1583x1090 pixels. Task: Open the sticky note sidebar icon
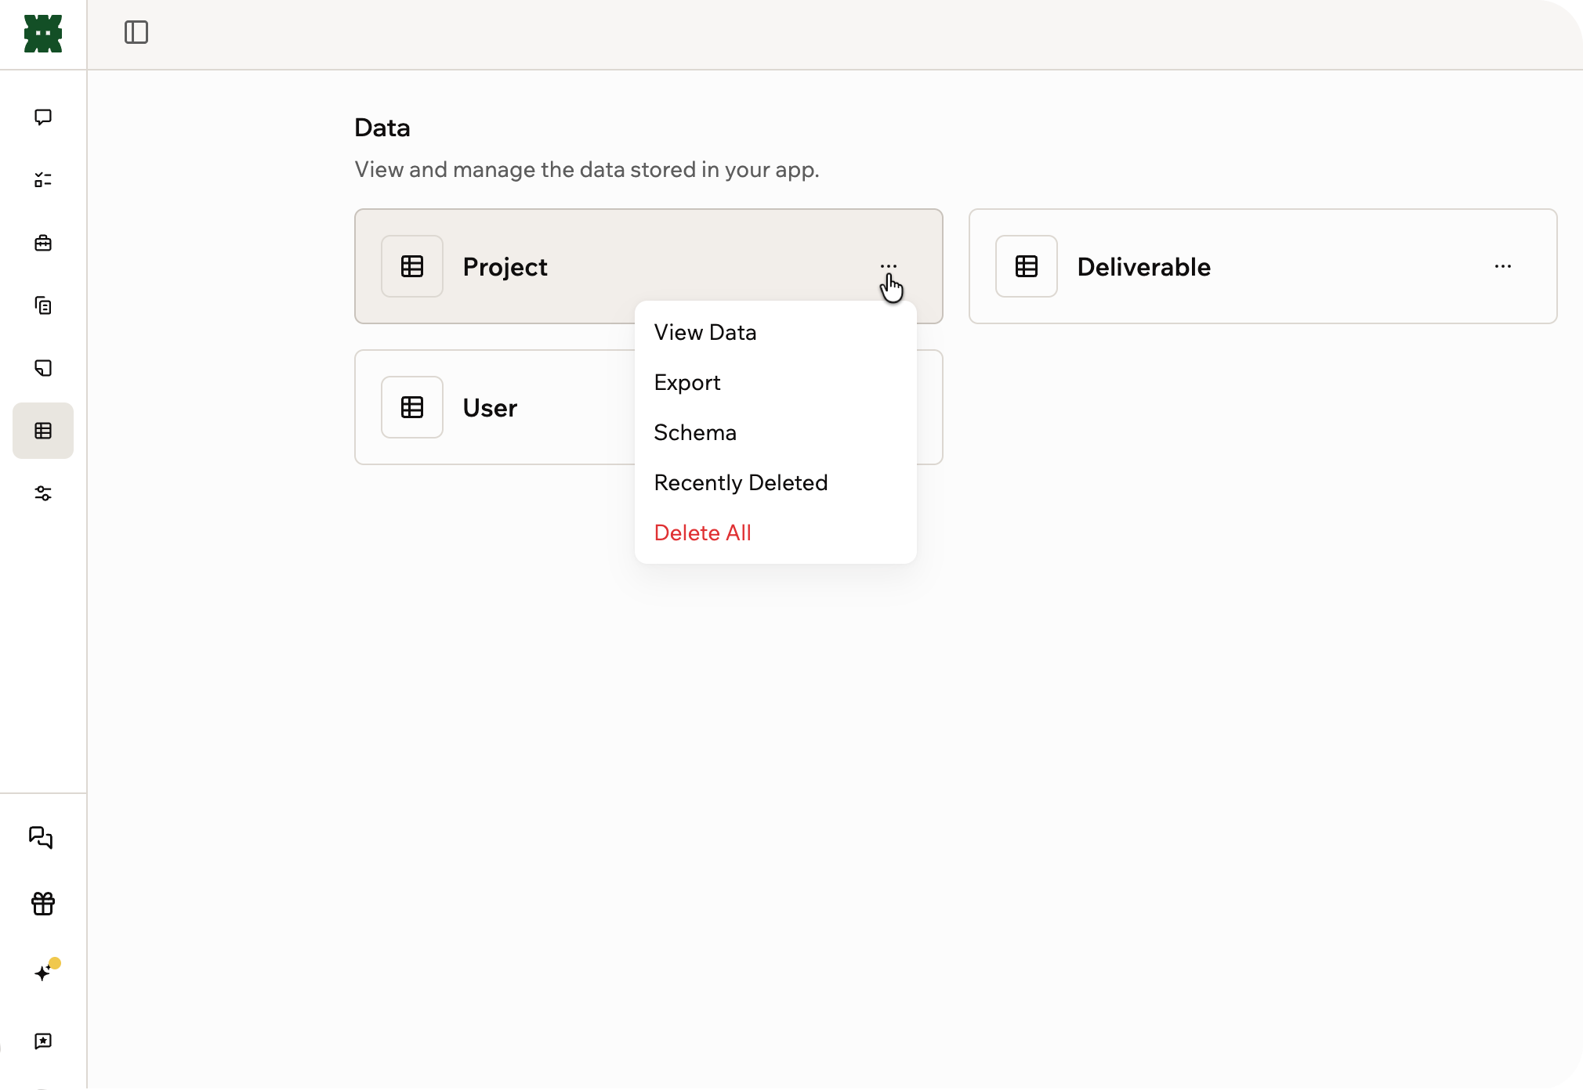pos(43,368)
